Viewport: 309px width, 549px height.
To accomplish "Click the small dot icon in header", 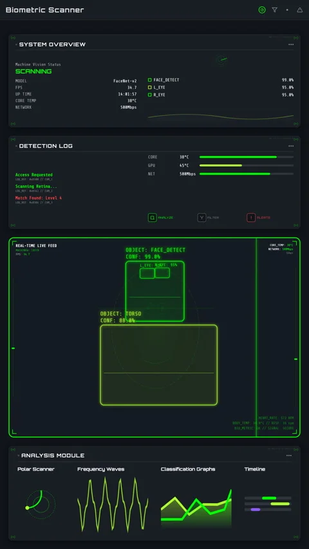I will (287, 10).
